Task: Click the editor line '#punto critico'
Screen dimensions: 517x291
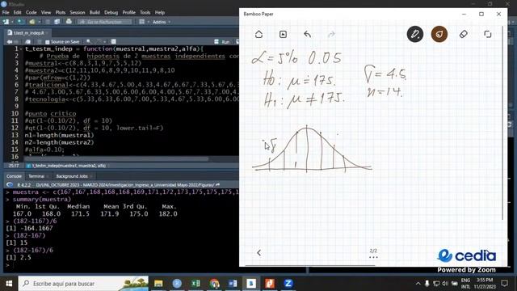Action: (50, 113)
